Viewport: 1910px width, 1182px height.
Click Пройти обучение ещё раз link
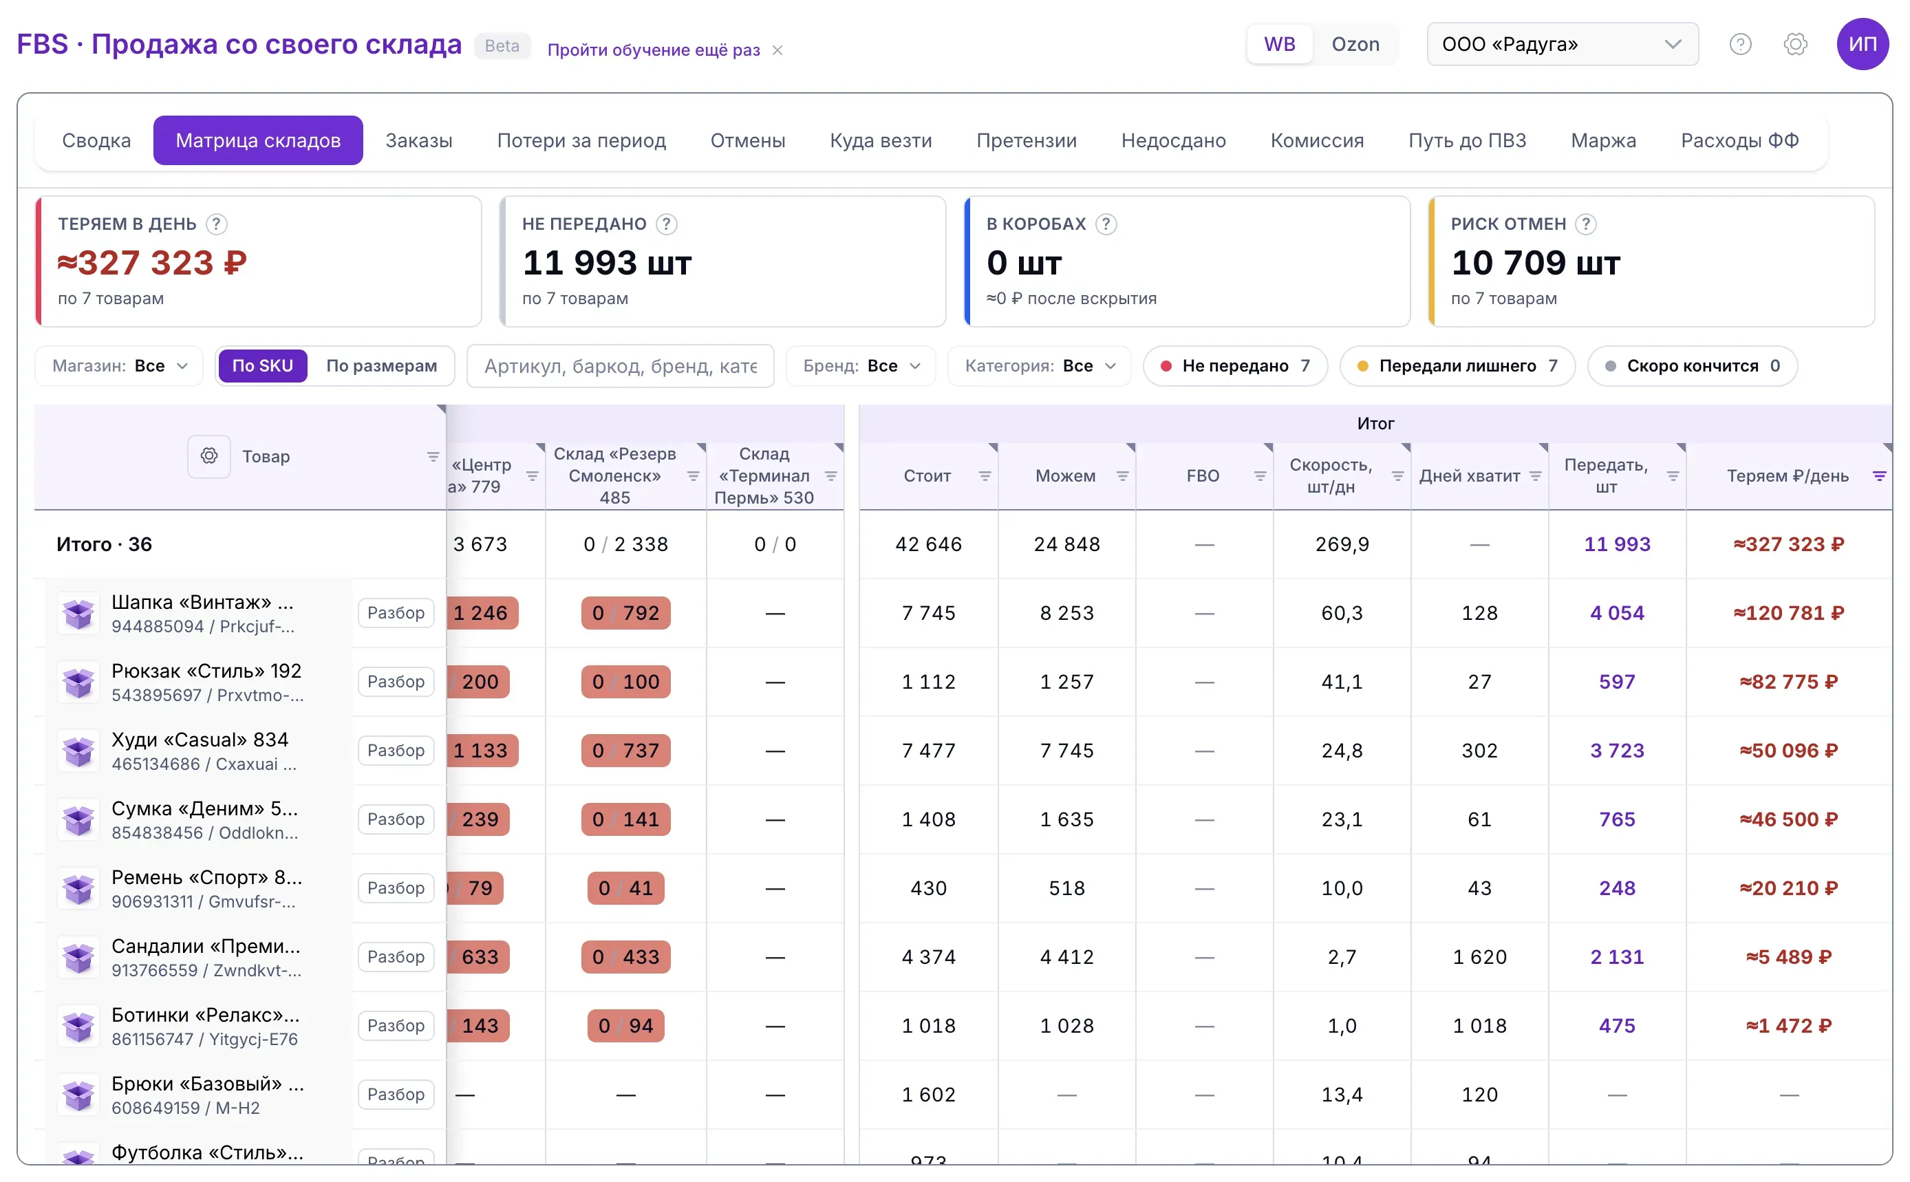[654, 50]
